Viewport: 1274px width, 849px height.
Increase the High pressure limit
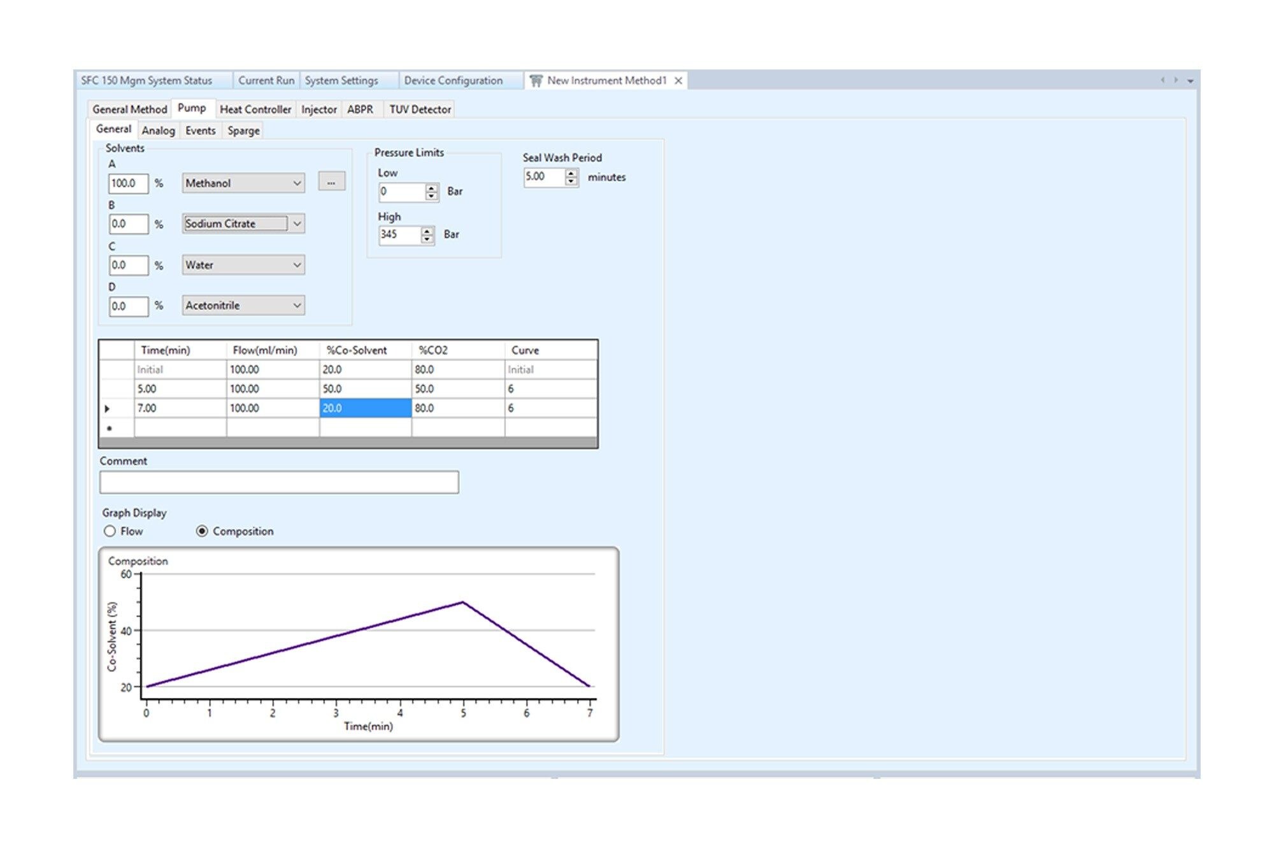[427, 231]
